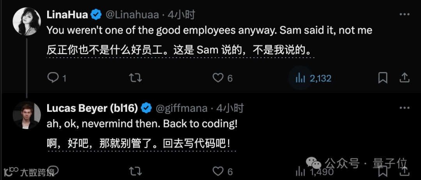View analytics showing 1,490 views
Viewport: 421px width, 180px height.
click(314, 171)
